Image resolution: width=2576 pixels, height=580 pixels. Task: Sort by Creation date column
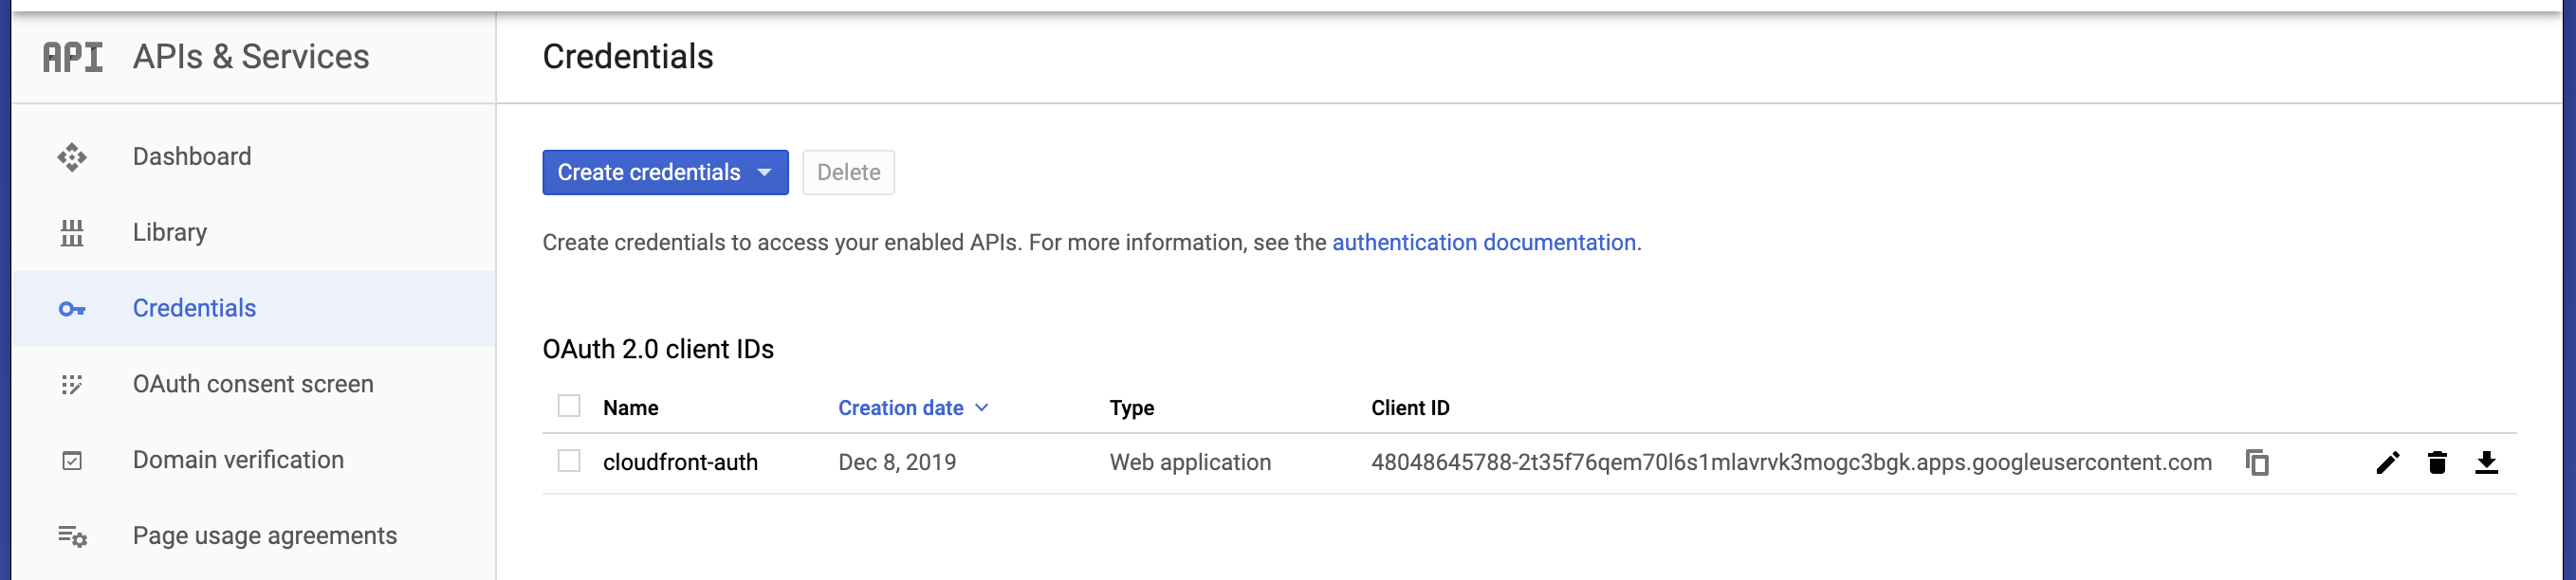912,408
